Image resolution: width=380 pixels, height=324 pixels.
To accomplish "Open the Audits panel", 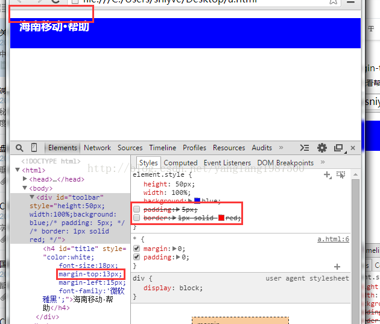I will 262,148.
